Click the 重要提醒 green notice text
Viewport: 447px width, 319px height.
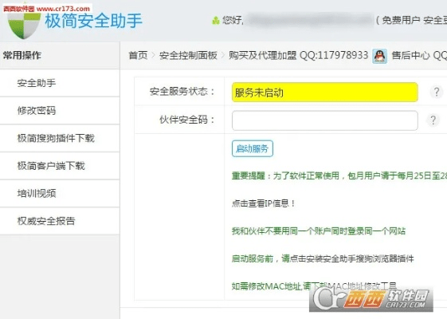tap(339, 176)
